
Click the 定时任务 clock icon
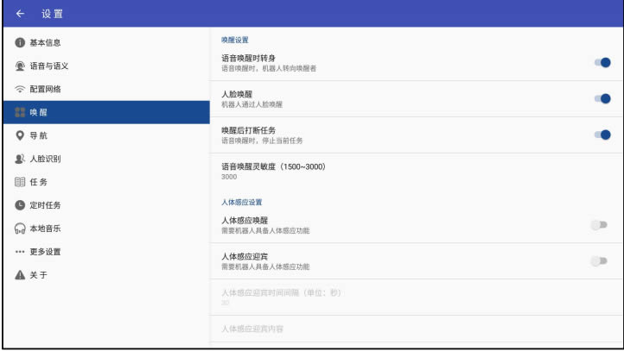20,205
